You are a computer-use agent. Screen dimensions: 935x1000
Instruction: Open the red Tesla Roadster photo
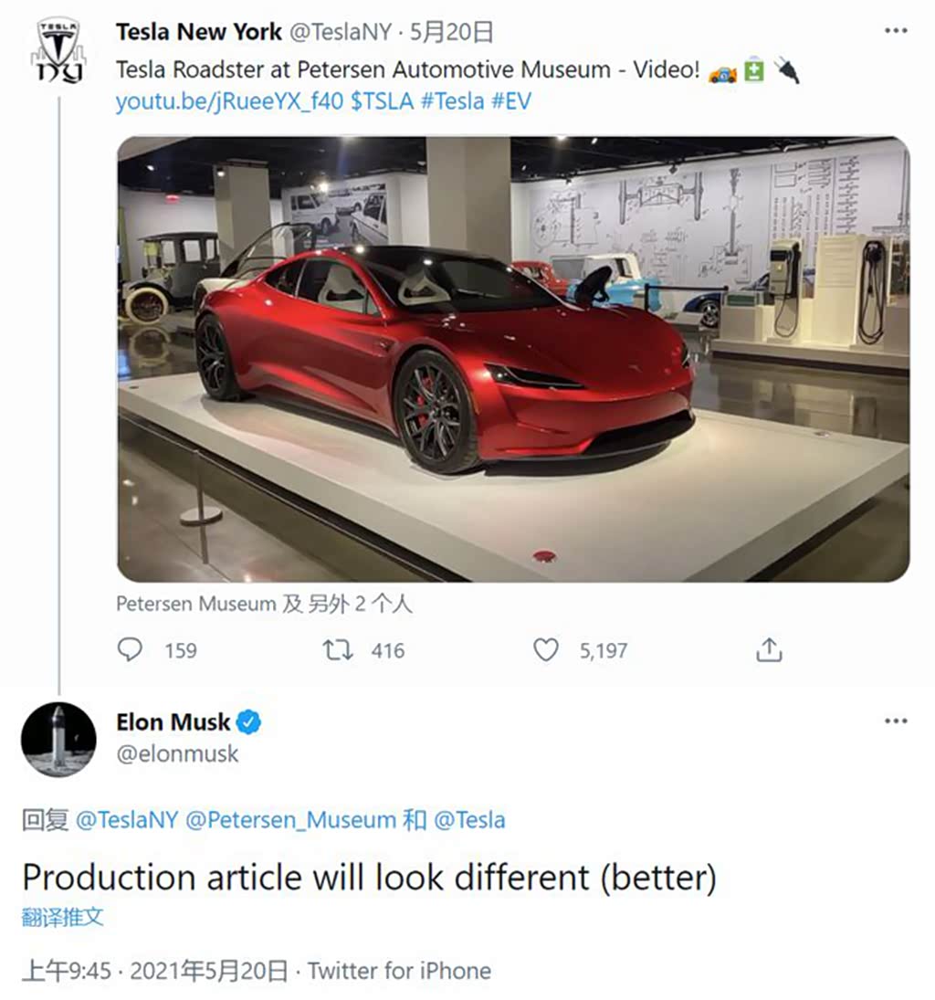pyautogui.click(x=513, y=359)
